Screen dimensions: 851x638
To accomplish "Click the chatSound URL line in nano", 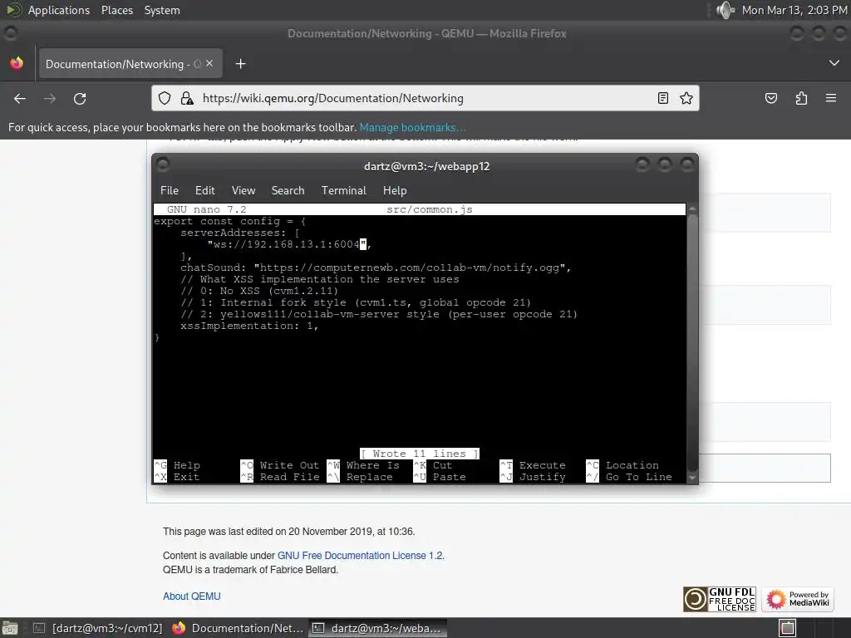I will tap(376, 268).
